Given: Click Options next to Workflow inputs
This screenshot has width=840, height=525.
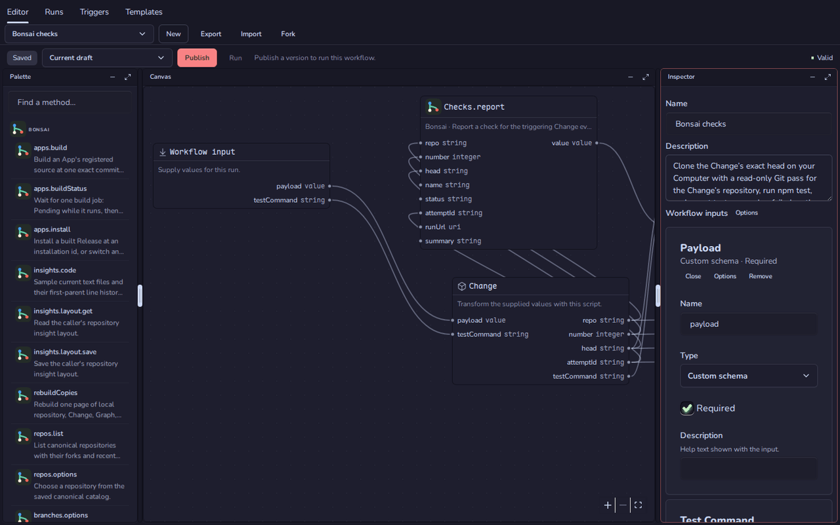Looking at the screenshot, I should [x=747, y=213].
